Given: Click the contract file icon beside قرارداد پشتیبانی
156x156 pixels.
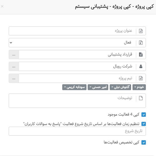Looking at the screenshot, I should click(x=141, y=55).
